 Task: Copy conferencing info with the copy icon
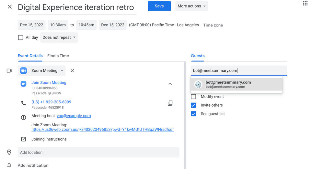pyautogui.click(x=170, y=103)
